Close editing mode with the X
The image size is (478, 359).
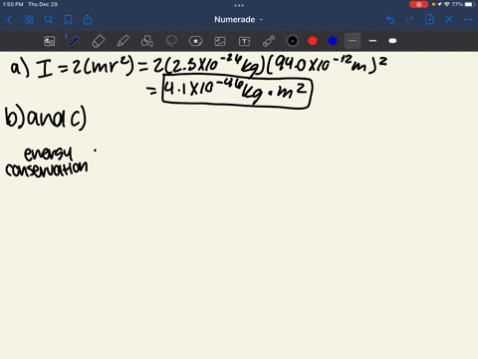tap(449, 20)
